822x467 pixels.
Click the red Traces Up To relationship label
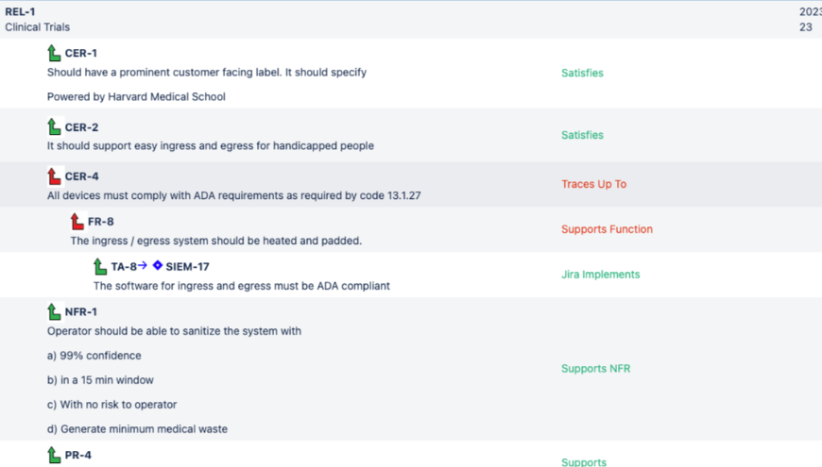coord(593,184)
